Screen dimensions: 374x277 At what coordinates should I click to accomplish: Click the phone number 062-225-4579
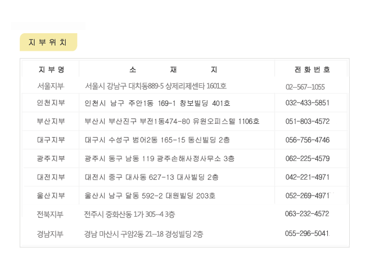click(x=308, y=159)
